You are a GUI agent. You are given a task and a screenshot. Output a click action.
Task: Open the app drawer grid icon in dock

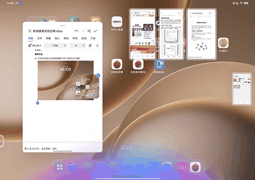[59, 167]
